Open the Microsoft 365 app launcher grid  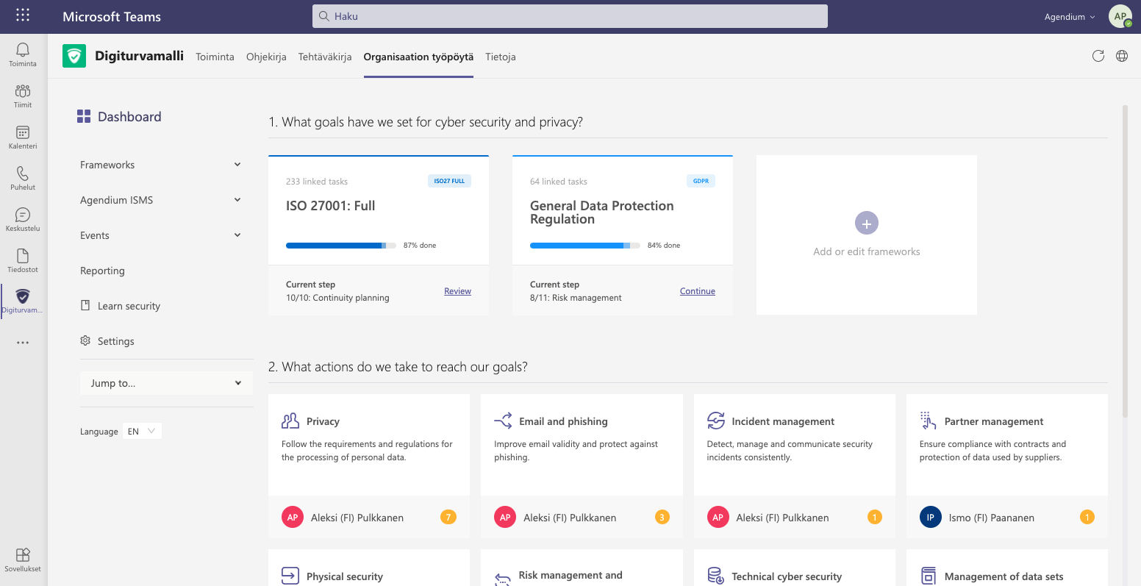click(x=23, y=15)
